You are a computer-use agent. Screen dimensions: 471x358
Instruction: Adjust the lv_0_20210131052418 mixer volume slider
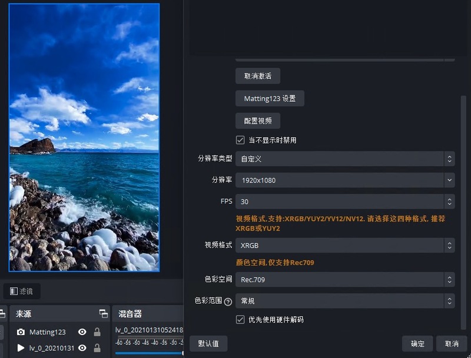click(x=149, y=353)
